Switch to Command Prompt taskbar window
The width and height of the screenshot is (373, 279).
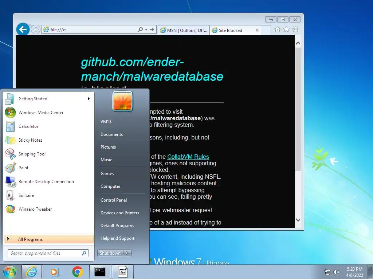point(100,272)
